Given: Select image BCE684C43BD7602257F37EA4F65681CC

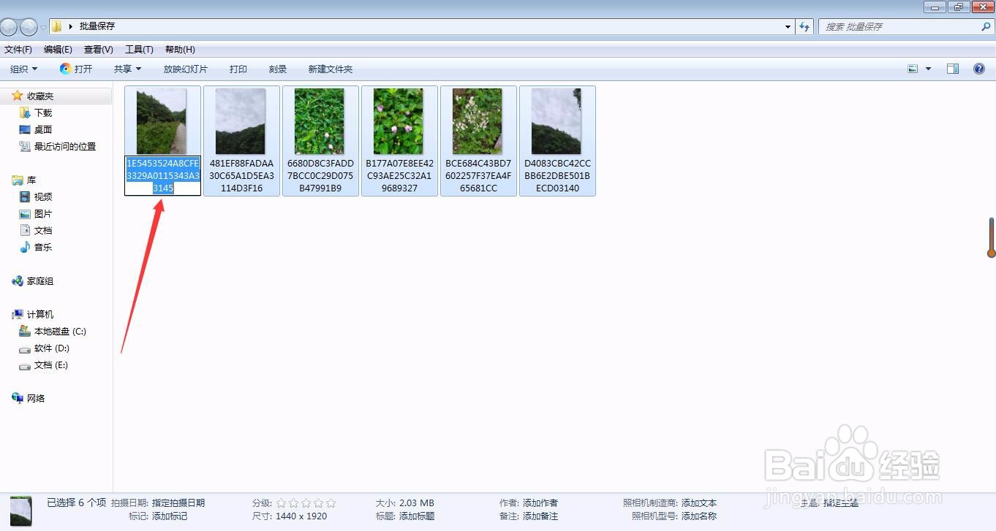Looking at the screenshot, I should (x=478, y=141).
